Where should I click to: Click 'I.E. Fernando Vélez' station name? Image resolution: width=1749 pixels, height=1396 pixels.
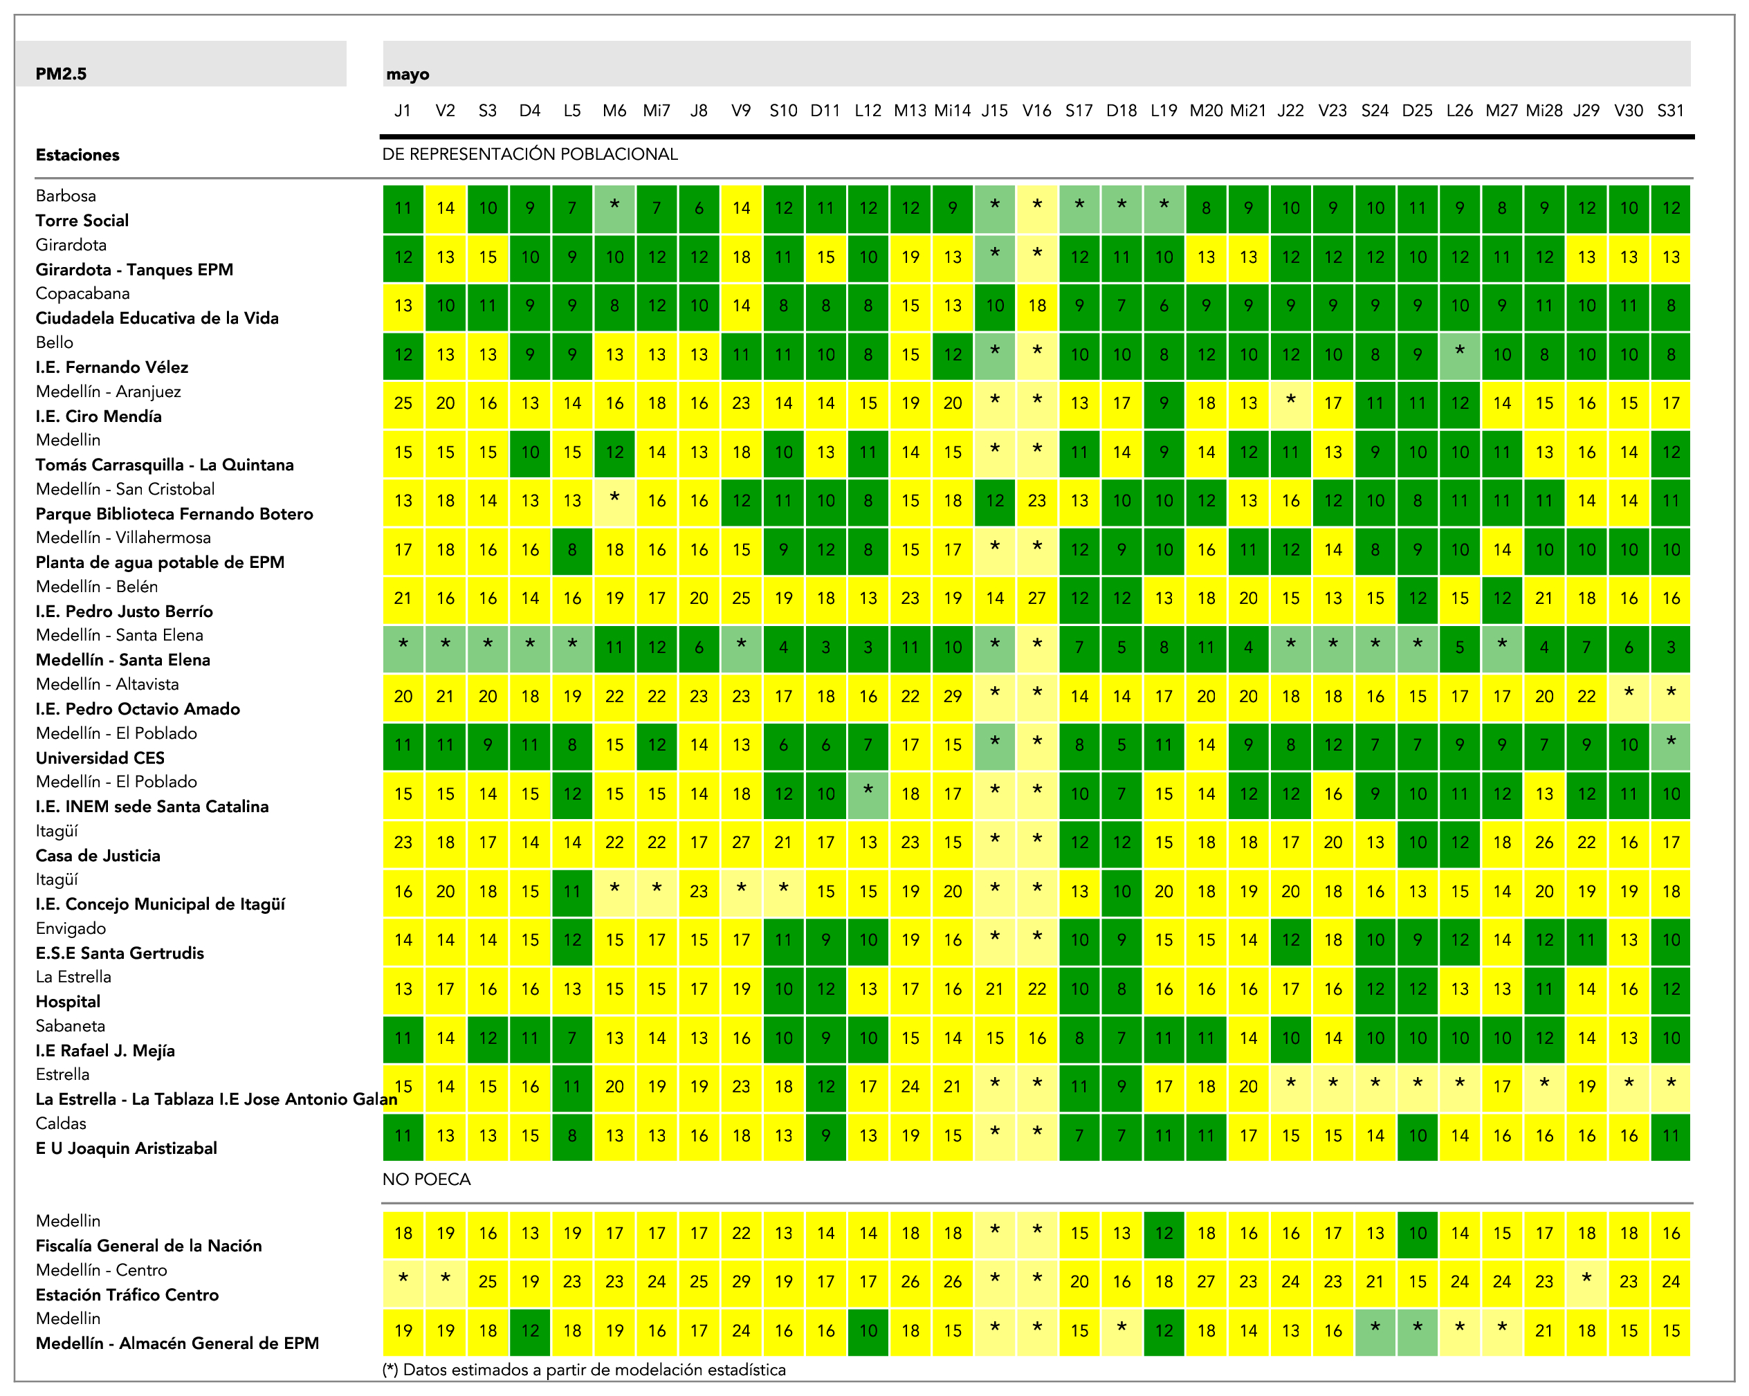111,367
